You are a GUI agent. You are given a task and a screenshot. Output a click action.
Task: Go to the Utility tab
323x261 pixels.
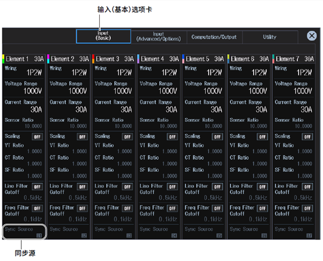click(269, 37)
